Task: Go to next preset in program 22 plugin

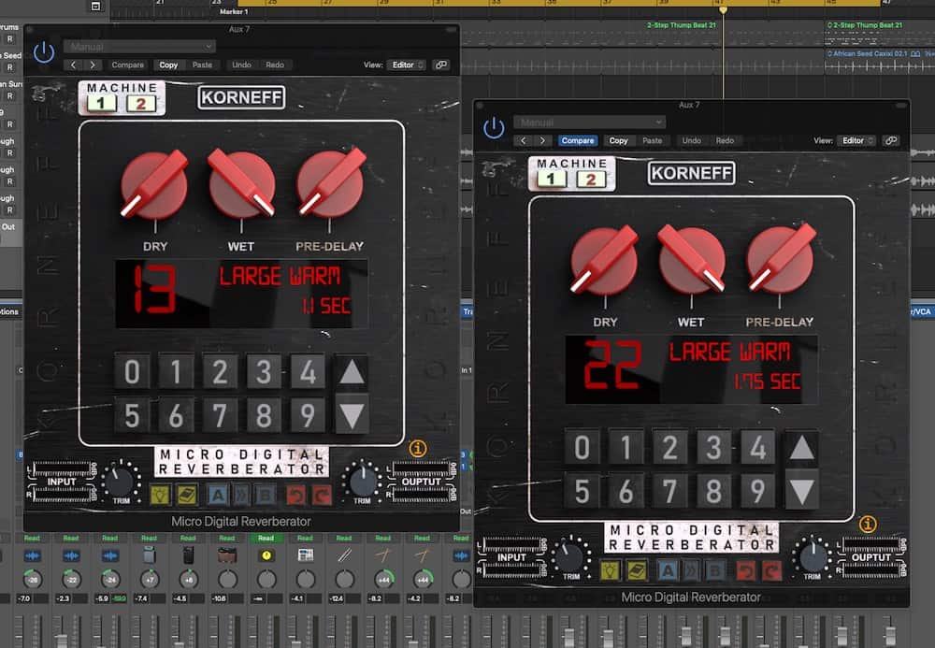Action: [542, 140]
